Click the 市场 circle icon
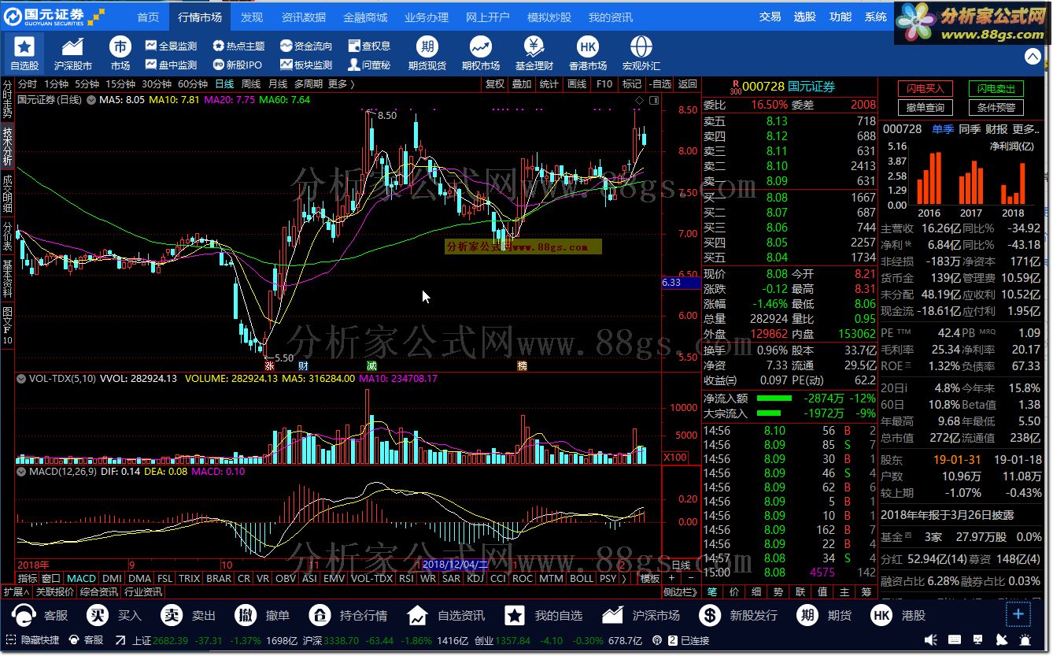The image size is (1053, 656). 120,46
